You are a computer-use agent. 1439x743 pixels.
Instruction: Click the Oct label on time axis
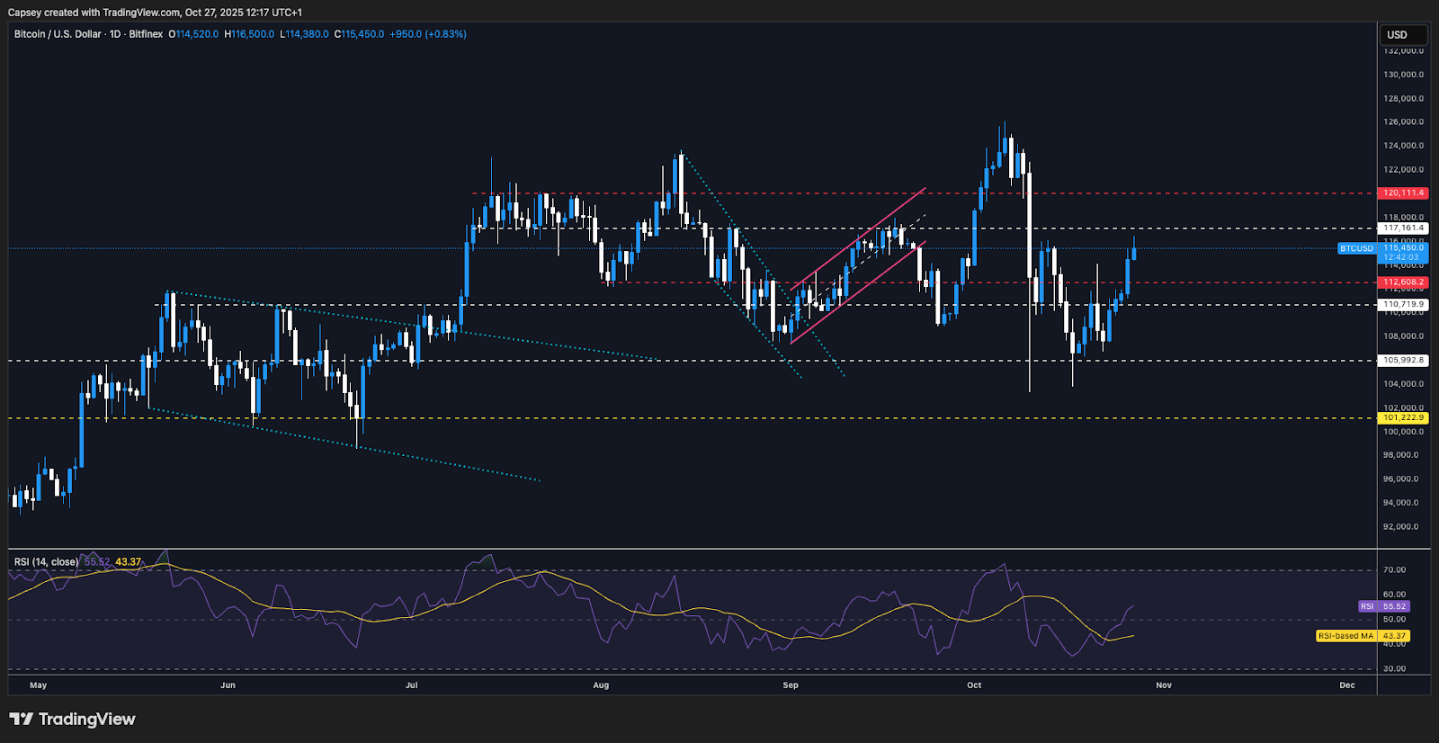click(974, 685)
